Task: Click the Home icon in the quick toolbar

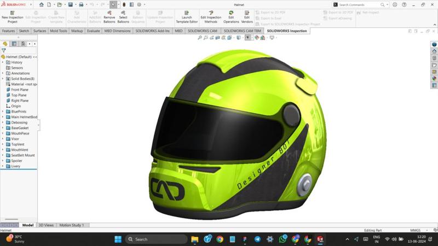Action: click(42, 4)
